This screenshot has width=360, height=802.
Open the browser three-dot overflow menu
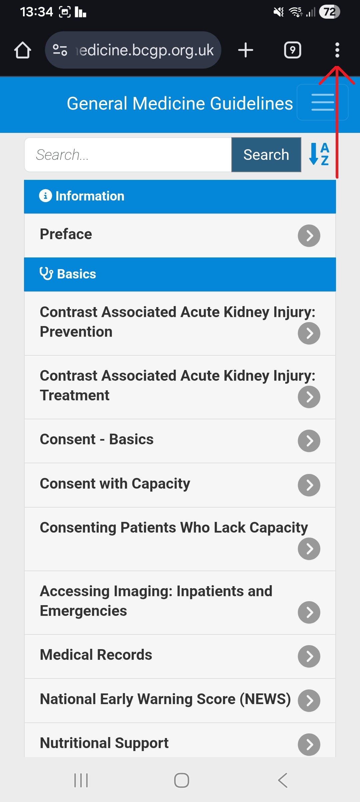[337, 50]
